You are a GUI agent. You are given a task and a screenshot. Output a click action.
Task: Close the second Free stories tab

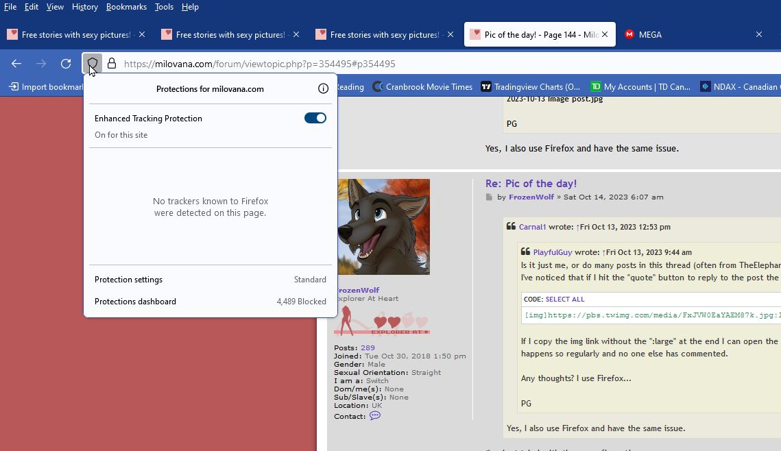296,34
